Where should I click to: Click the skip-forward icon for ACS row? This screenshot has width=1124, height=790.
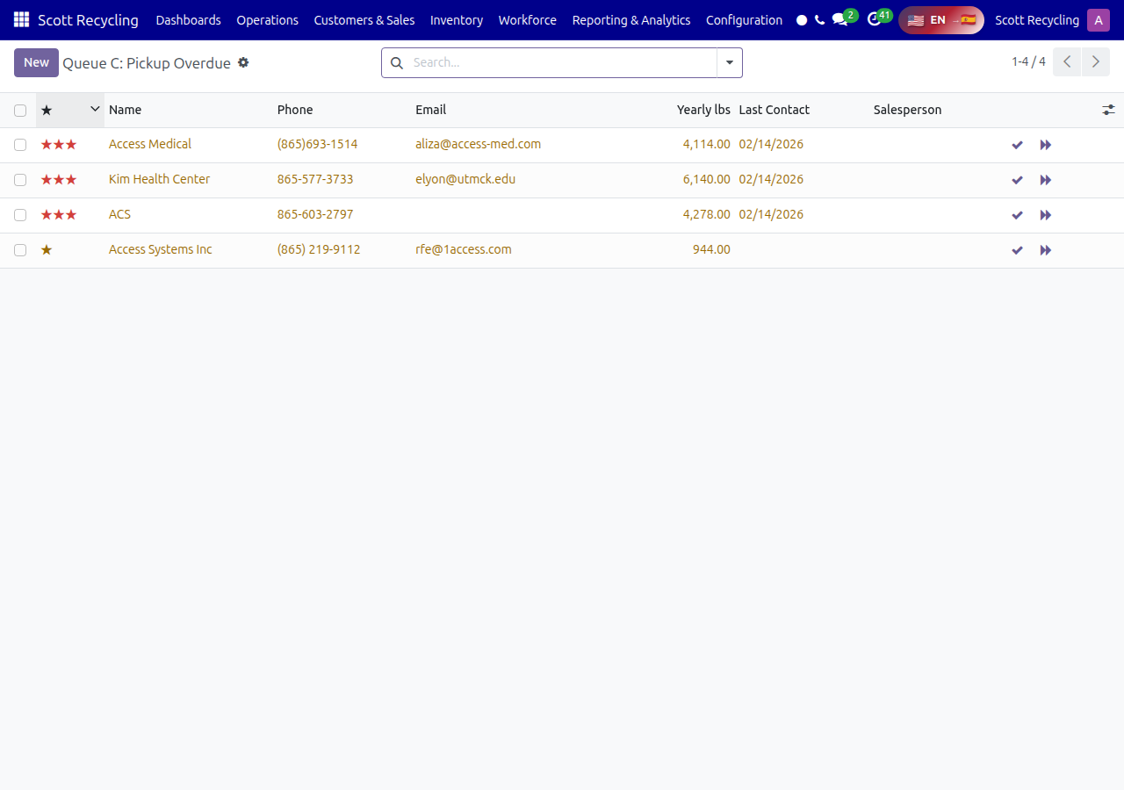tap(1045, 215)
